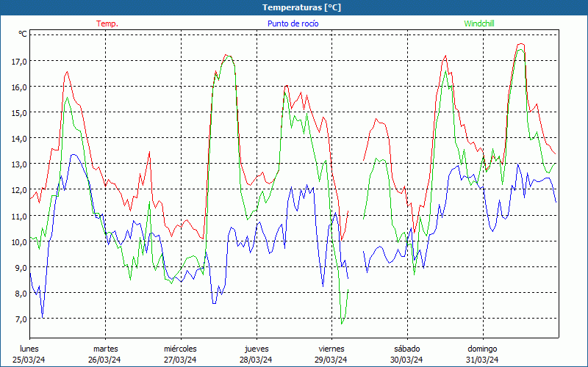Click the 27/03/24 date label
Screen dimensions: 588x367
click(x=180, y=360)
